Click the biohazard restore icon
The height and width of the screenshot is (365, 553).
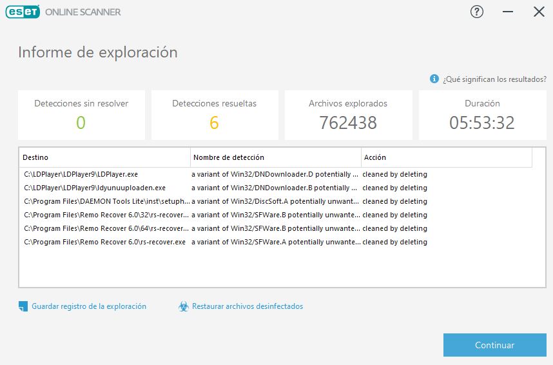point(184,306)
